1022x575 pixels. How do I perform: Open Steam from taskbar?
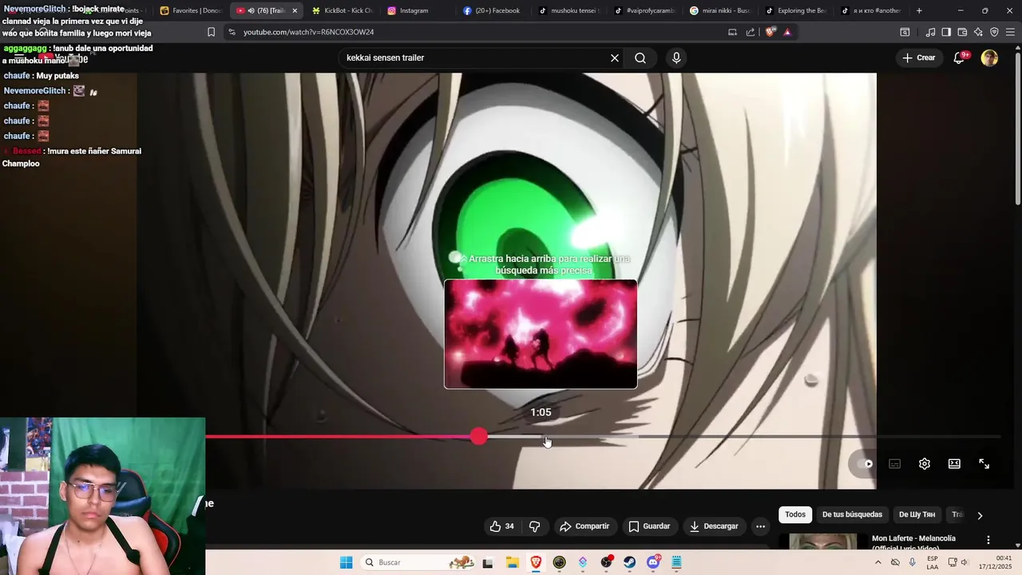click(630, 562)
